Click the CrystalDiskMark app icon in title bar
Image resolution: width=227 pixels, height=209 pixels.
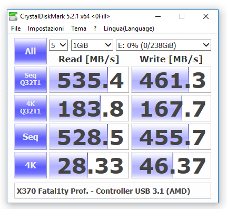[13, 16]
